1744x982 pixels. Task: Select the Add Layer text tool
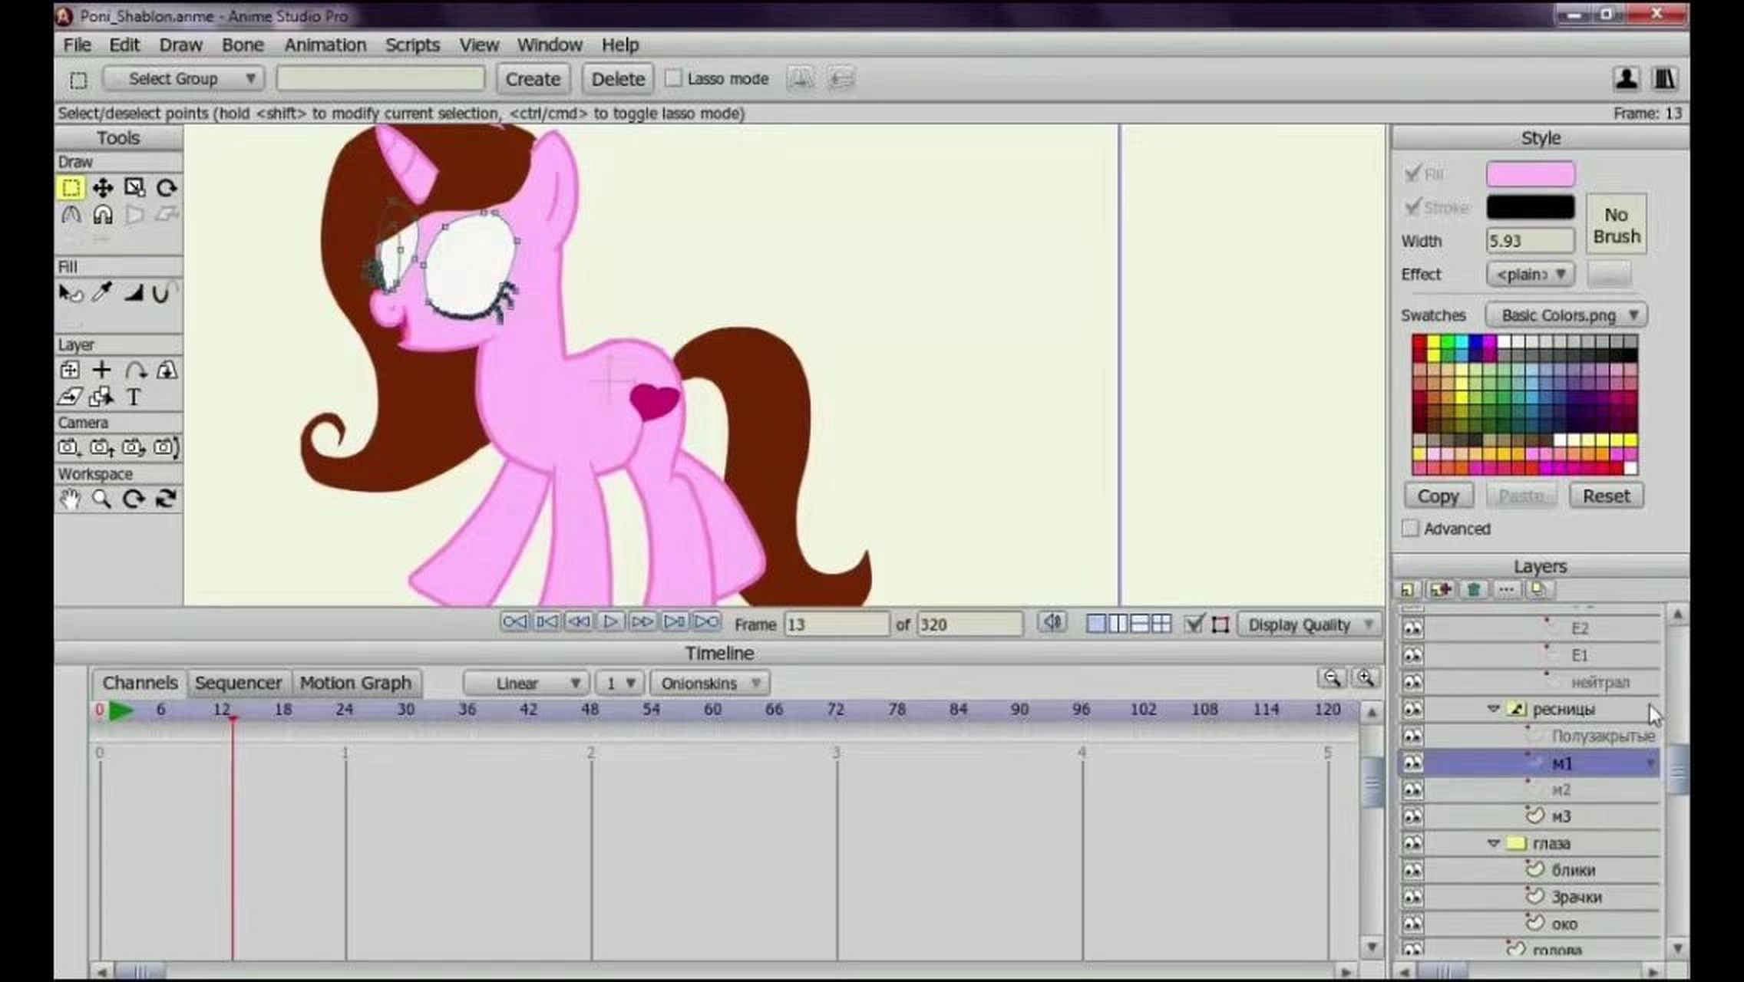click(134, 397)
